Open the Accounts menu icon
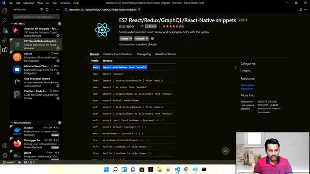Image resolution: width=310 pixels, height=174 pixels. coord(5,145)
